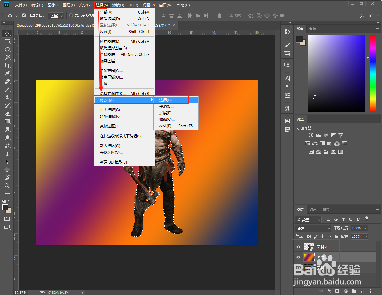This screenshot has width=382, height=295.
Task: Open the Character panel icon
Action: (288, 78)
